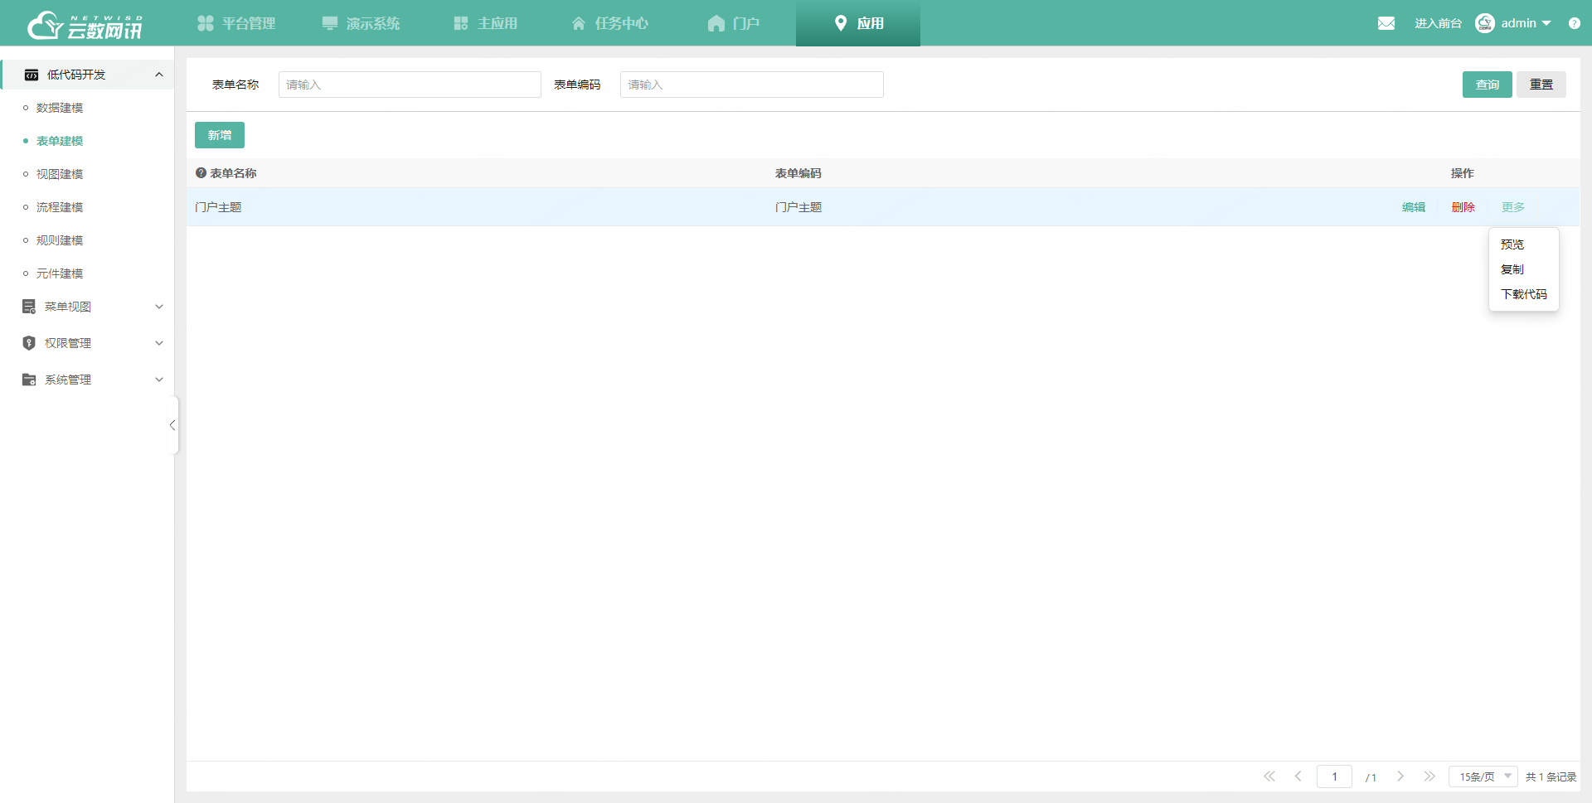Switch to 表单建模 sidebar item

click(59, 140)
